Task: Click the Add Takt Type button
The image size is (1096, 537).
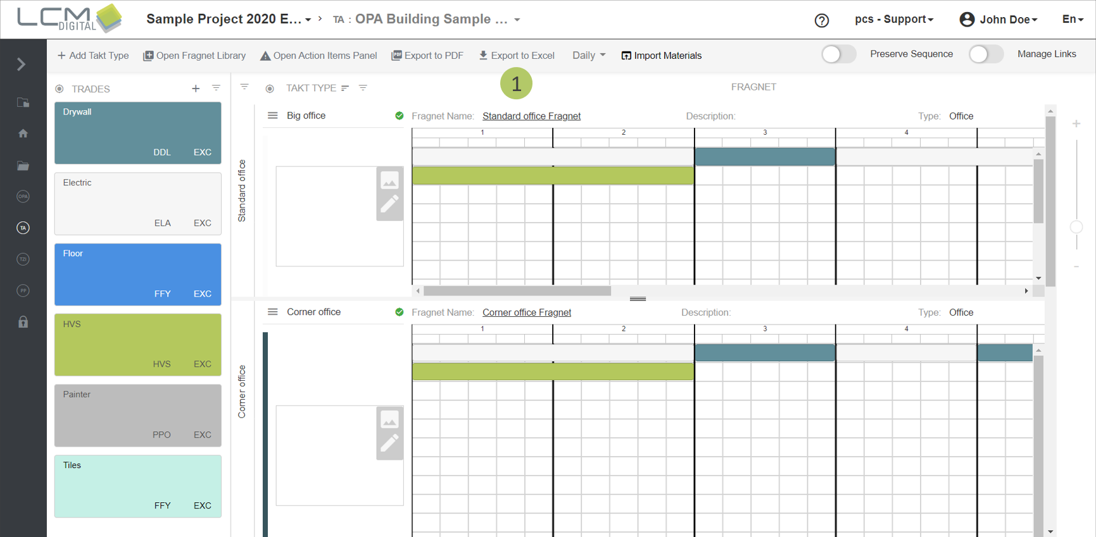Action: [x=93, y=56]
